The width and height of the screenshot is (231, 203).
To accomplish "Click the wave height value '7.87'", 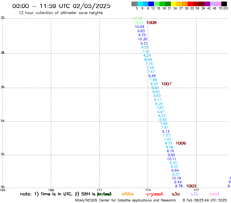I will point(160,108).
